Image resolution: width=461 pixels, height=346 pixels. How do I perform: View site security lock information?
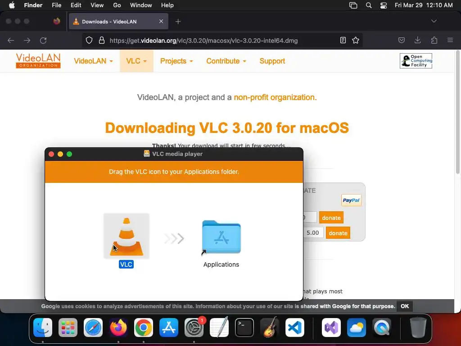click(x=102, y=40)
